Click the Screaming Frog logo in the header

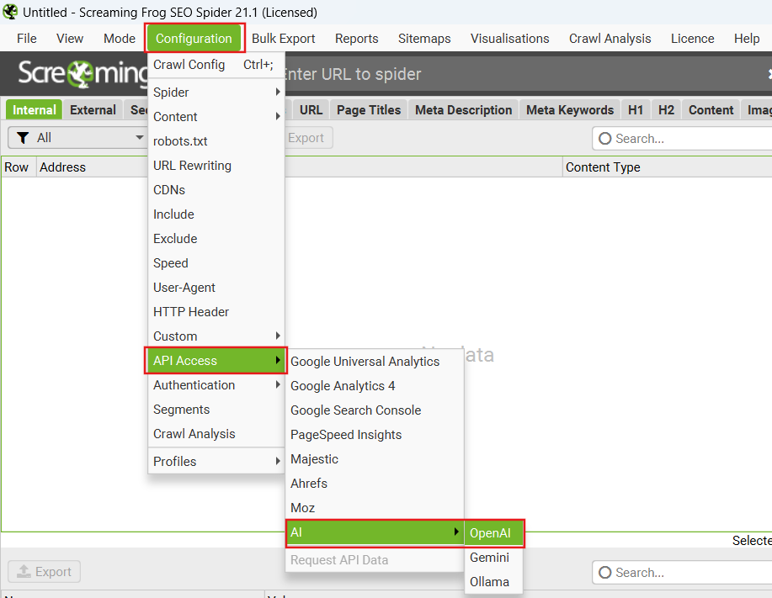click(83, 74)
